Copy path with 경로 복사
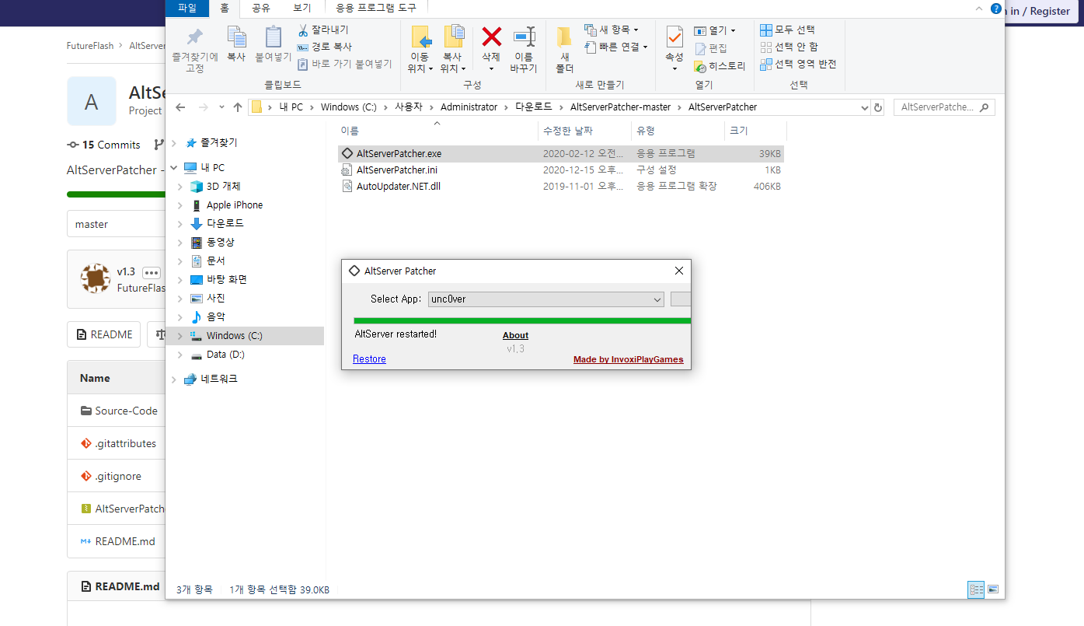Viewport: 1084px width, 626px height. tap(325, 47)
